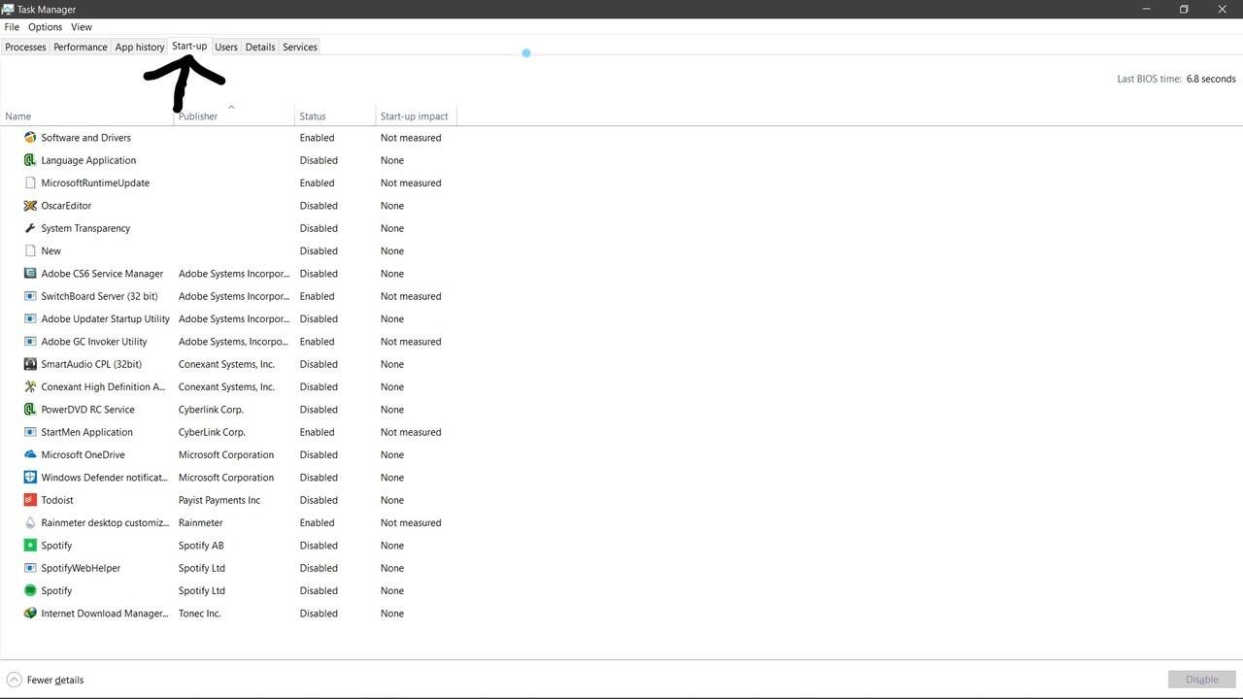Image resolution: width=1243 pixels, height=699 pixels.
Task: Open the File menu
Action: tap(12, 27)
